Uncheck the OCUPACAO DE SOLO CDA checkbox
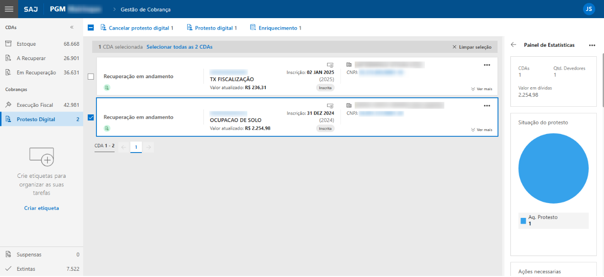This screenshot has height=277, width=604. point(91,117)
